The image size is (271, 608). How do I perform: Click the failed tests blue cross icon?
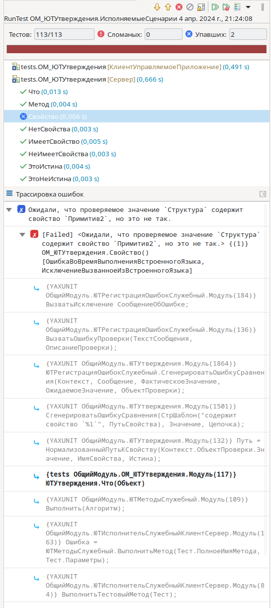click(189, 34)
